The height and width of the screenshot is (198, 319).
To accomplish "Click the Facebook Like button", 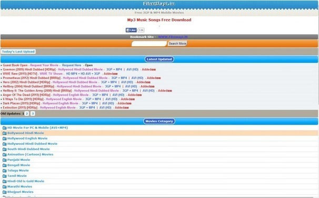I will point(131,30).
